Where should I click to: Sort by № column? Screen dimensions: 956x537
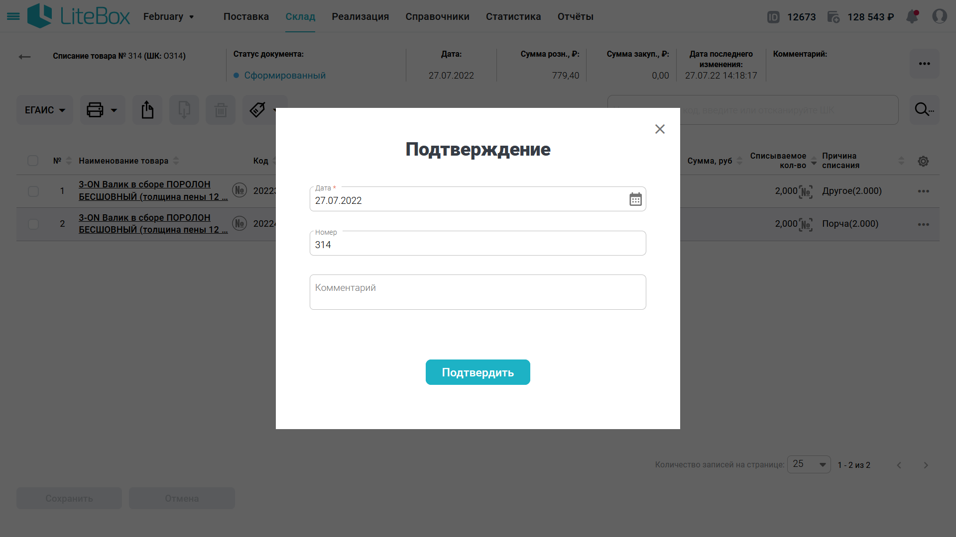tap(69, 161)
